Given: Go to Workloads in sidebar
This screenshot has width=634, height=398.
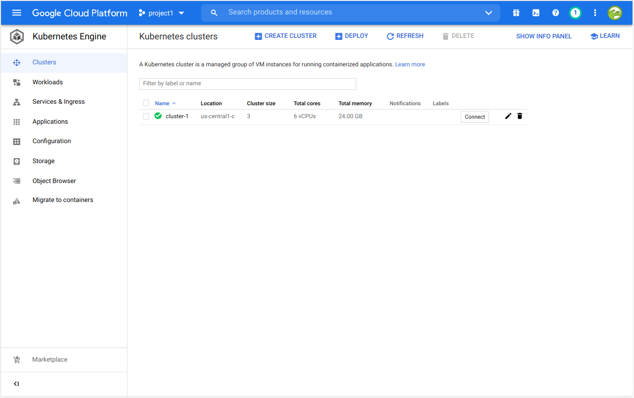Looking at the screenshot, I should [x=48, y=82].
